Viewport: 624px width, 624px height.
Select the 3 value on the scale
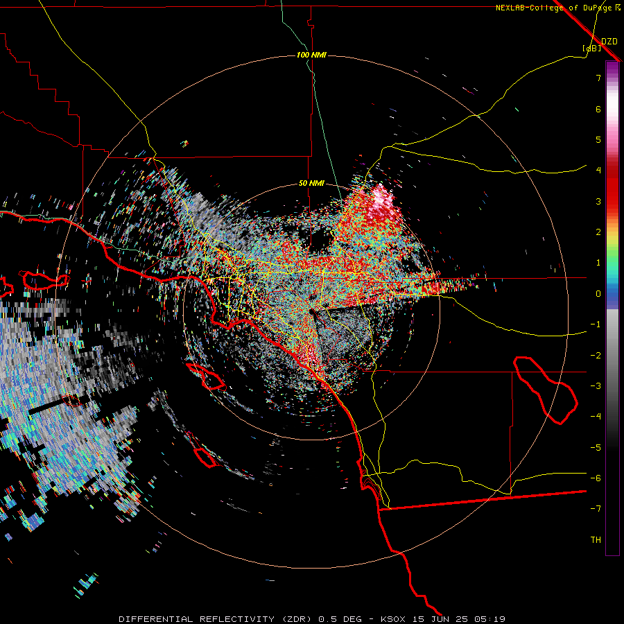[x=598, y=201]
